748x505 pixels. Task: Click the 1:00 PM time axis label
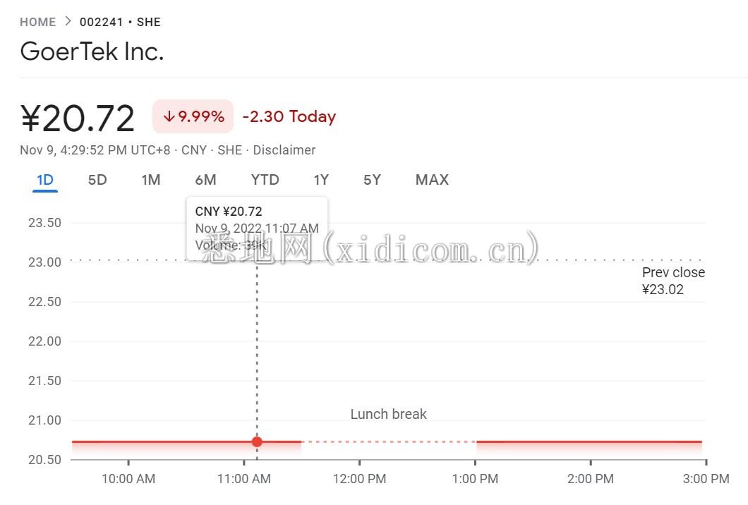pos(475,479)
